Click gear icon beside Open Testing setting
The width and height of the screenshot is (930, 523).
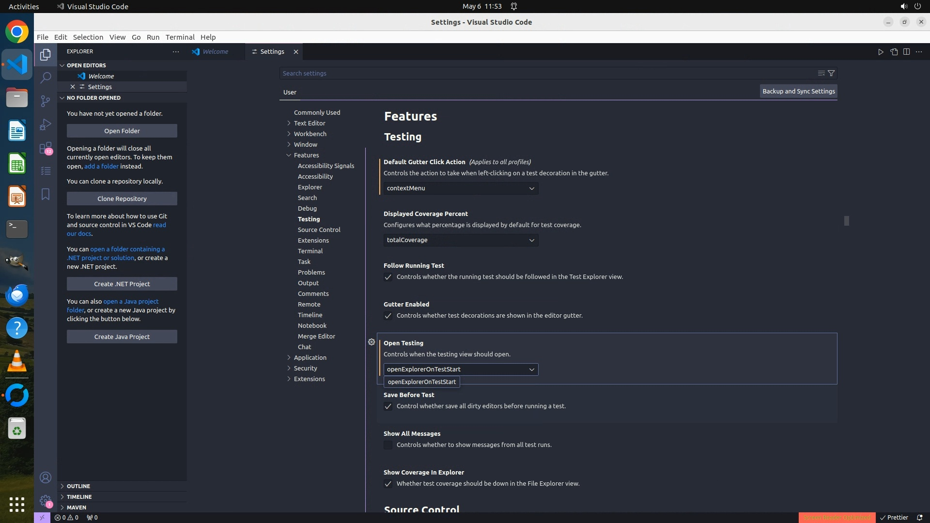click(x=372, y=342)
